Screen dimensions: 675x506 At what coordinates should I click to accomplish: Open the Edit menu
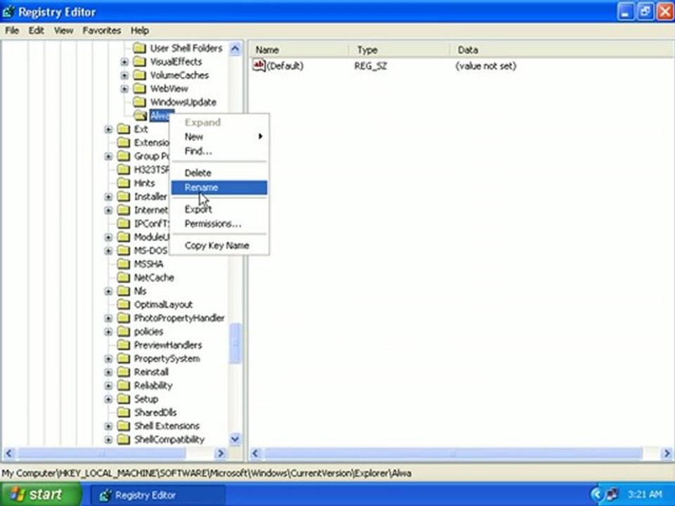[36, 30]
